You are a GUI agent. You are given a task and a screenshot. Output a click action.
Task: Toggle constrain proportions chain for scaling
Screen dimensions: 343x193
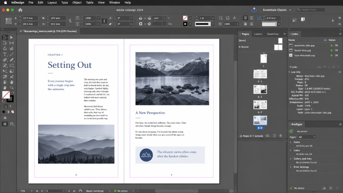[x=104, y=21]
